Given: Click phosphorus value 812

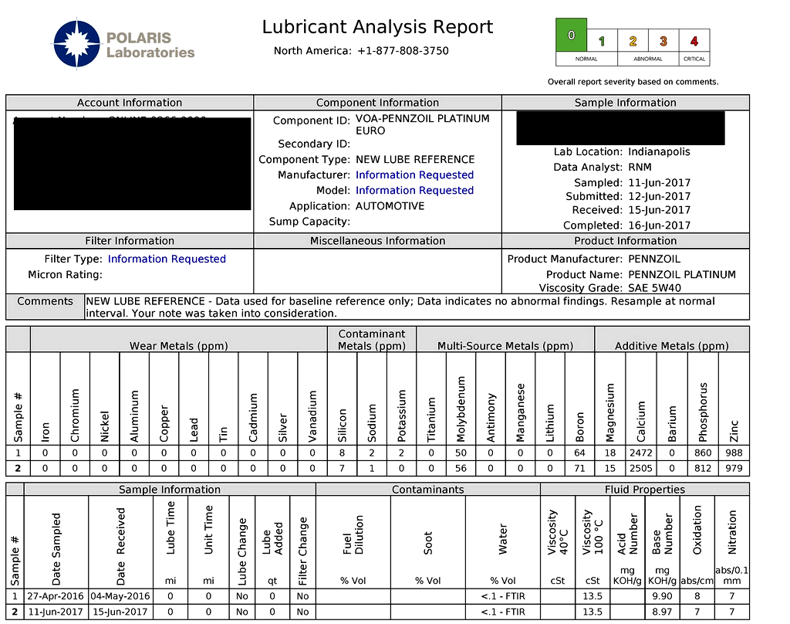Looking at the screenshot, I should point(703,469).
